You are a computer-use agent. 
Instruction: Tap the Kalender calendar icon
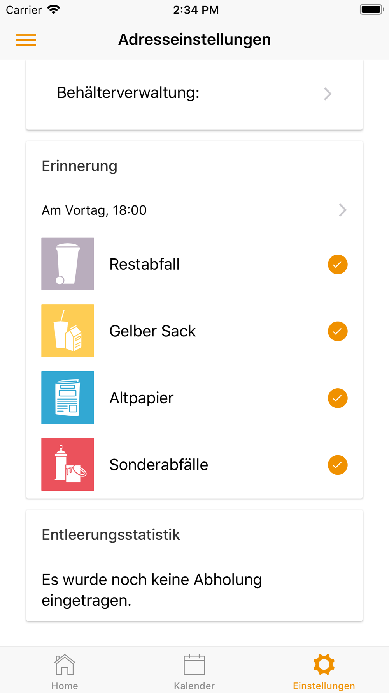pos(194,665)
